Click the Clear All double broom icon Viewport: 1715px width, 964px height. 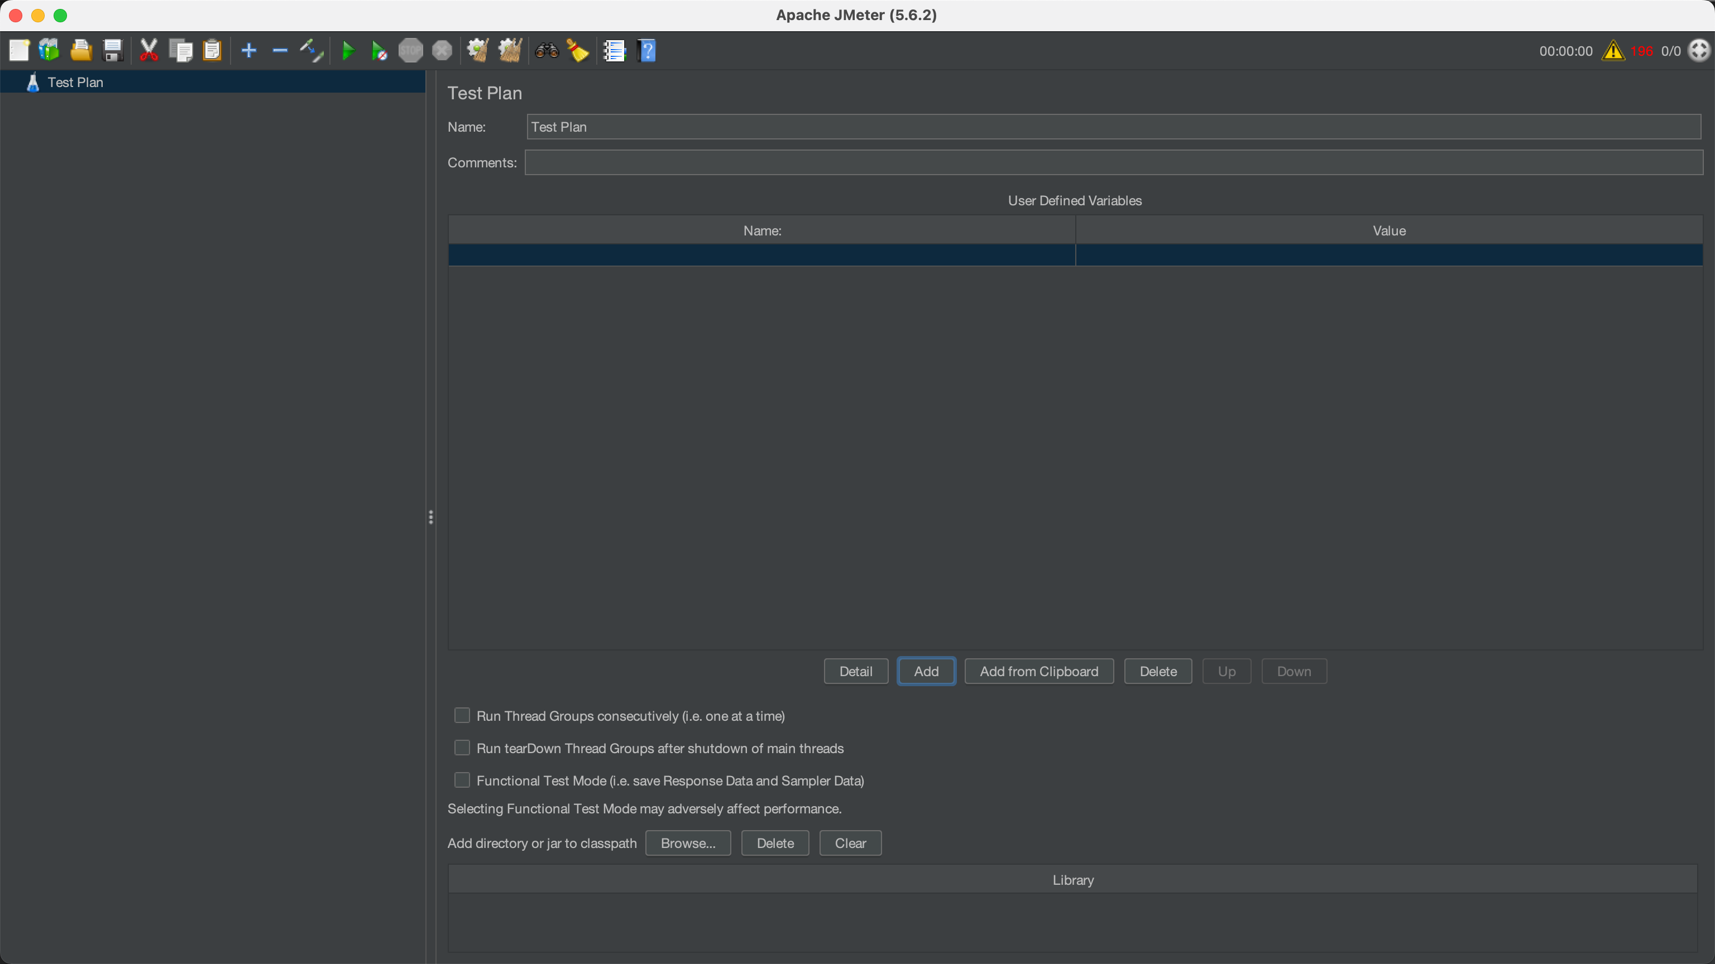tap(510, 51)
